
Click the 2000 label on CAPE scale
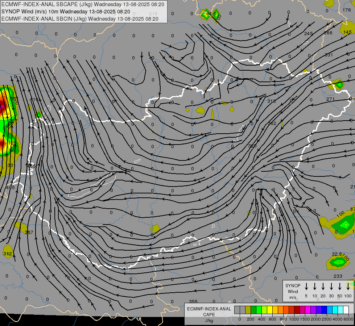tap(315, 319)
